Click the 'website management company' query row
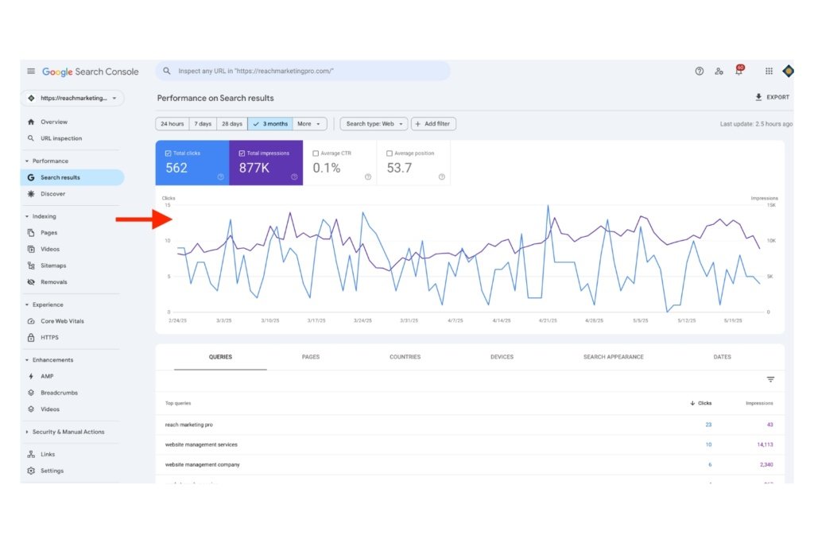 (470, 465)
